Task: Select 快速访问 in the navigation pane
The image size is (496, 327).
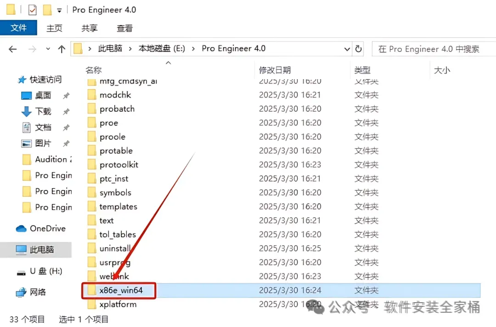Action: 39,80
